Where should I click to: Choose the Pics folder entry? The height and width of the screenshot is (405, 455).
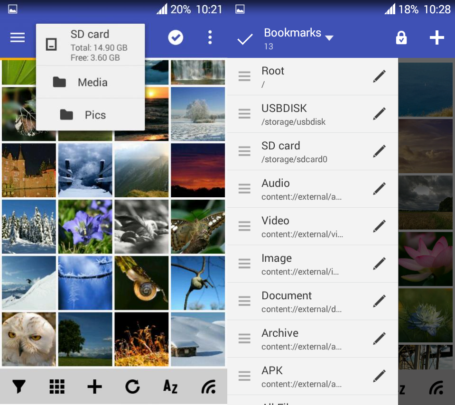point(90,115)
